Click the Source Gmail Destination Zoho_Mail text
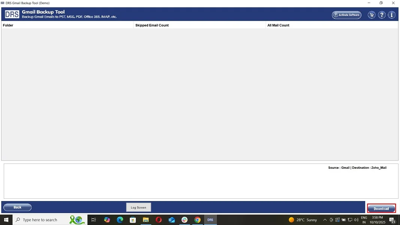The height and width of the screenshot is (225, 400). coord(357,168)
